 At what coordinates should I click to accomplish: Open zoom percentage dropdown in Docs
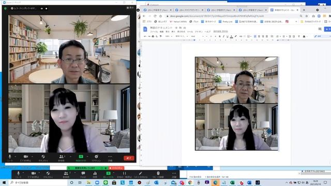169,37
